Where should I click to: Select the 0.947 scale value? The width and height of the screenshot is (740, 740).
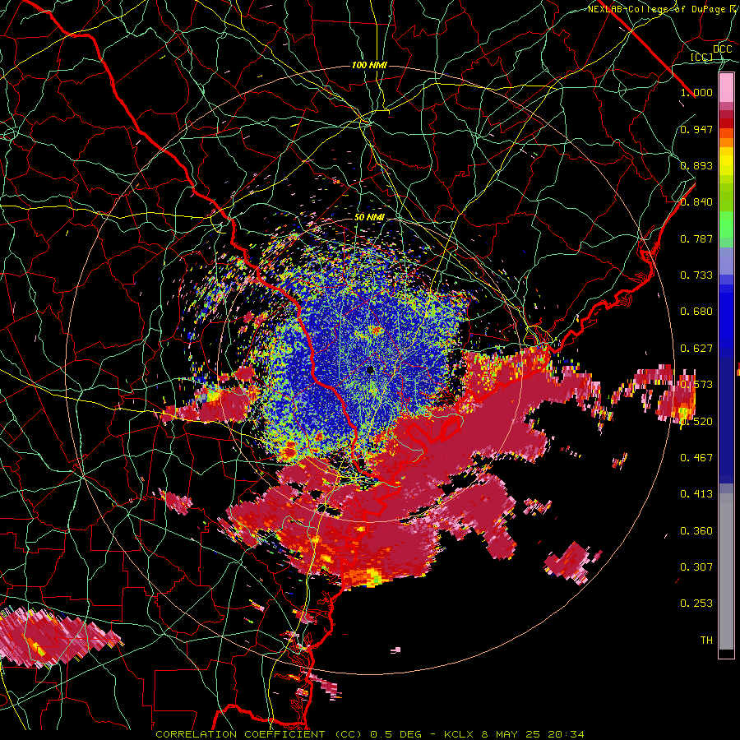(696, 129)
